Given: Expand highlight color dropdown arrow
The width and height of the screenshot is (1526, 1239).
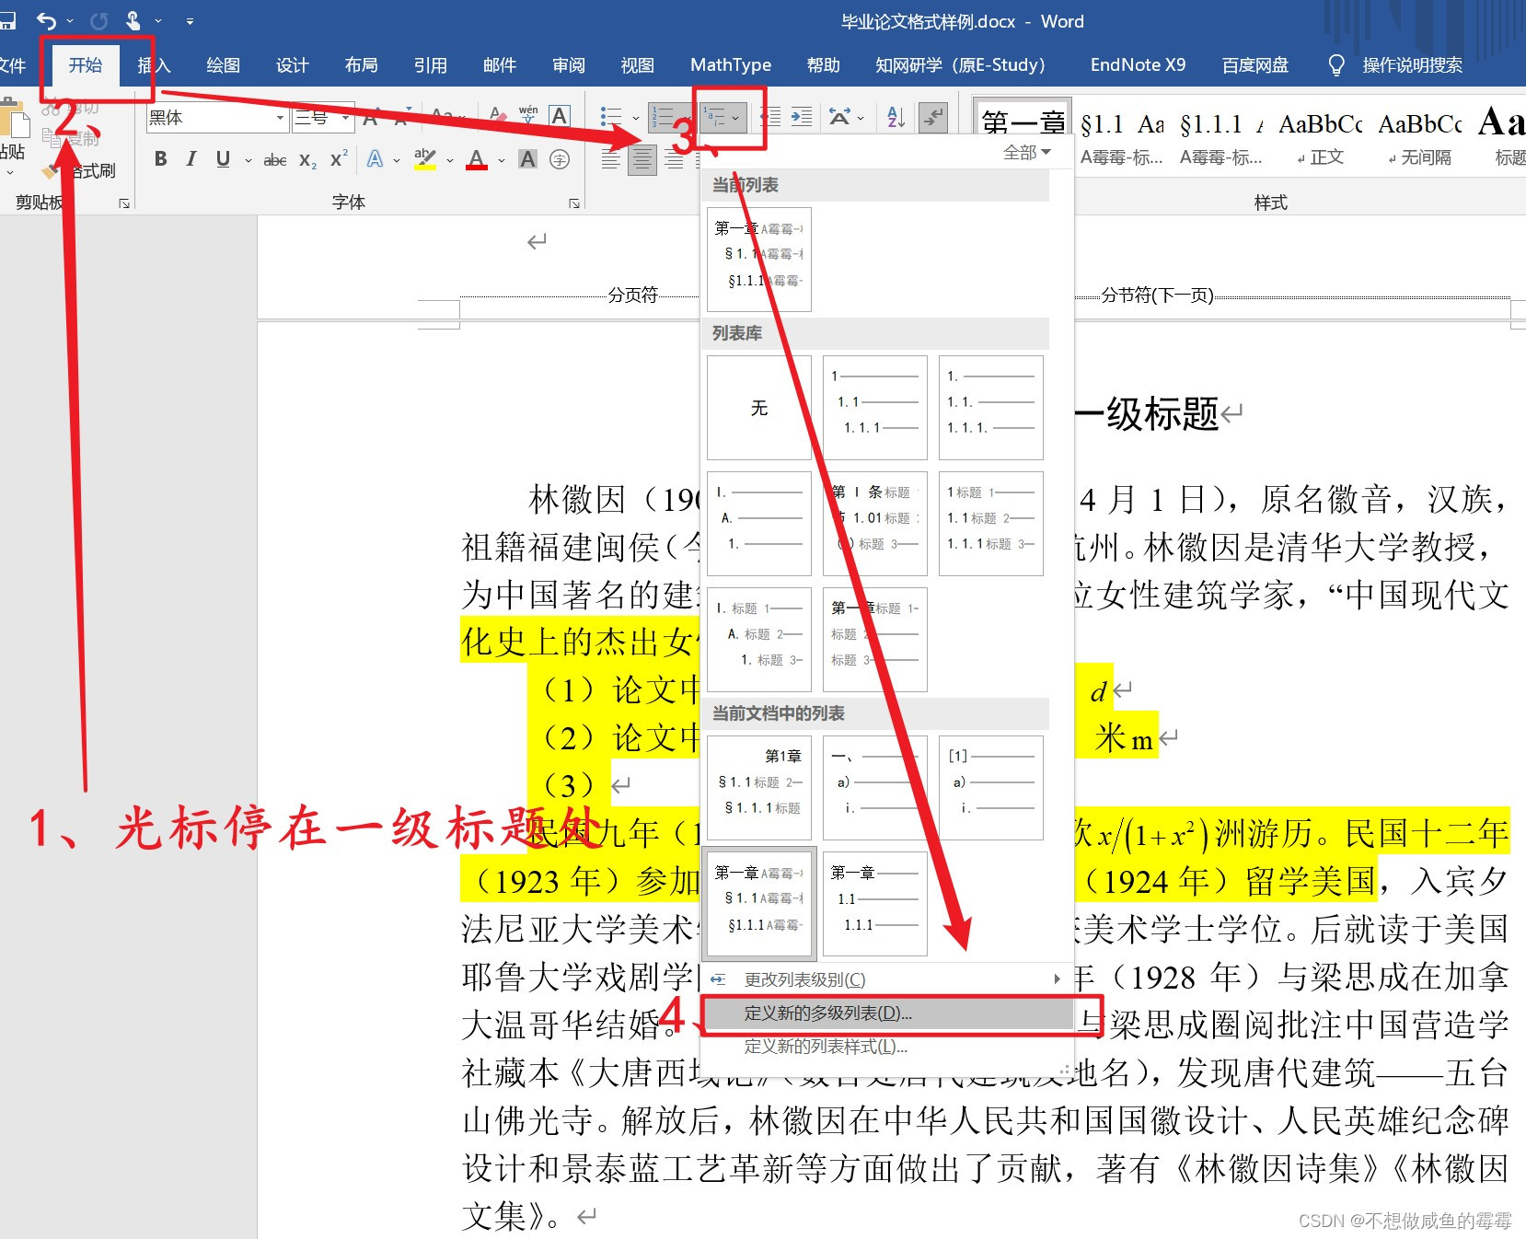Looking at the screenshot, I should coord(450,160).
